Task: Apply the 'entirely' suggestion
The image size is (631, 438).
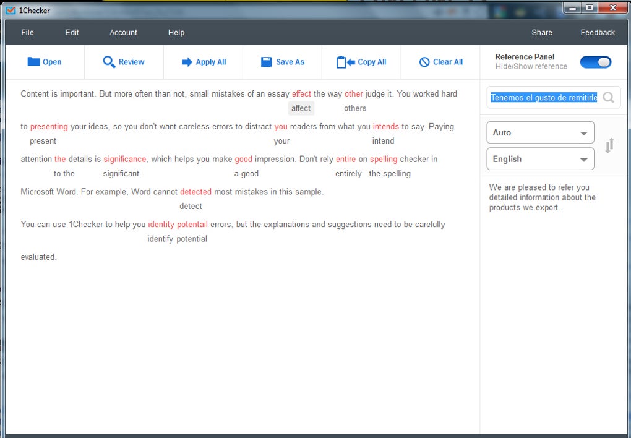Action: (348, 173)
